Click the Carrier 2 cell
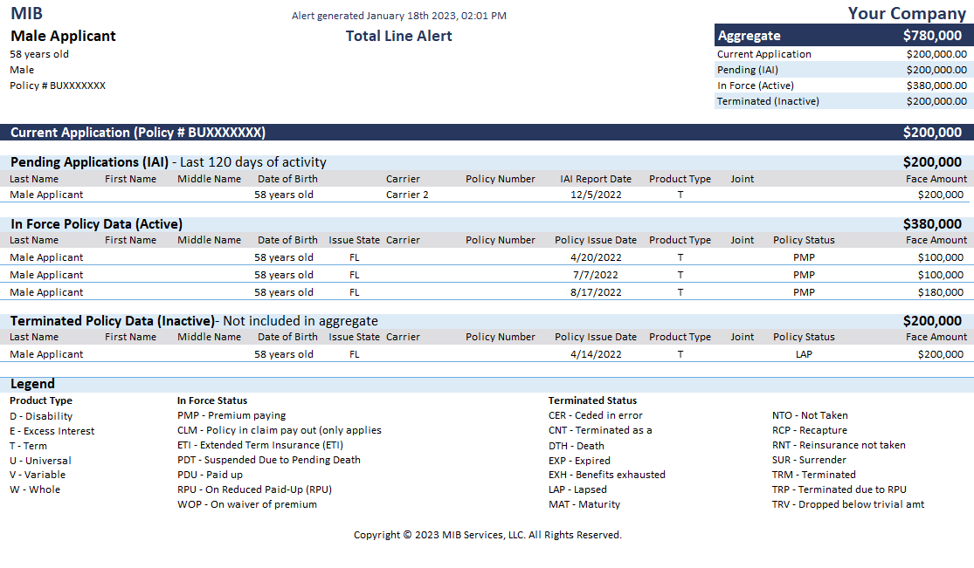This screenshot has height=568, width=974. [x=407, y=195]
